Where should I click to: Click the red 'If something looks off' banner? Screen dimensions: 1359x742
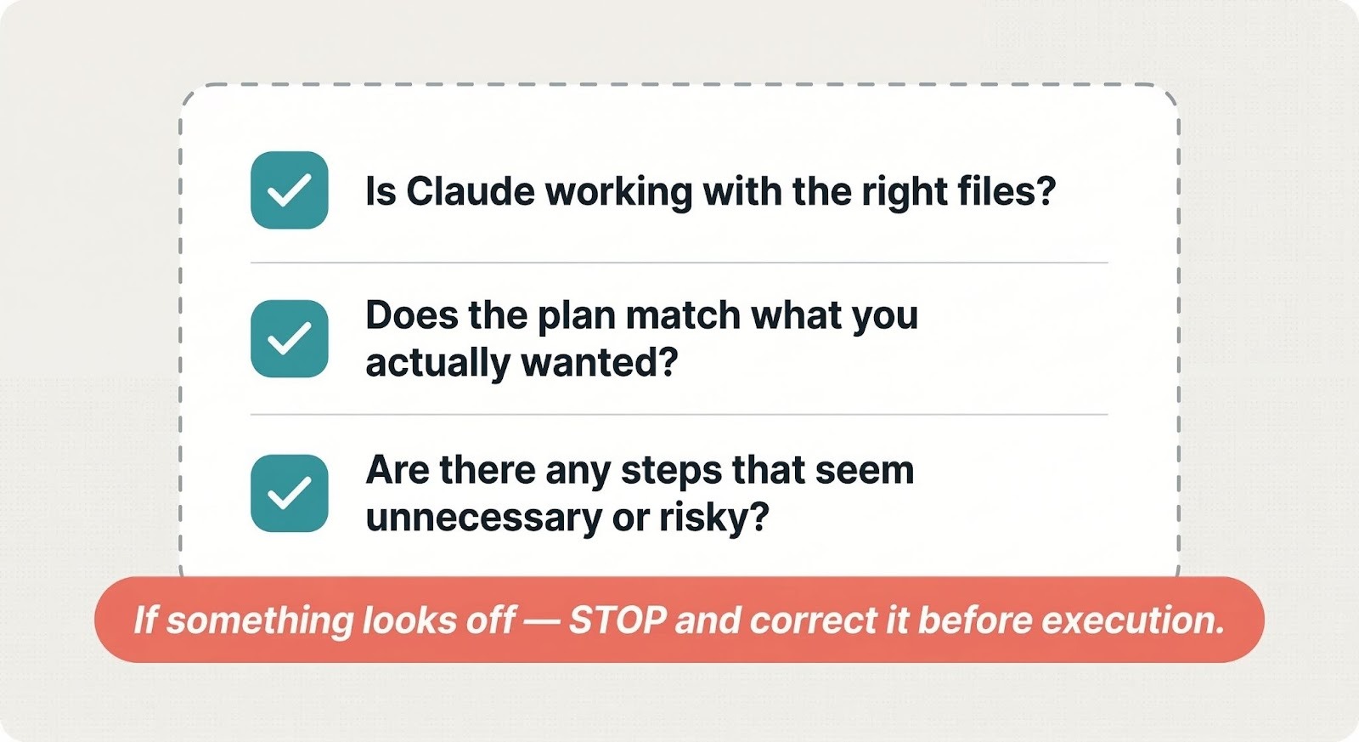tap(679, 620)
